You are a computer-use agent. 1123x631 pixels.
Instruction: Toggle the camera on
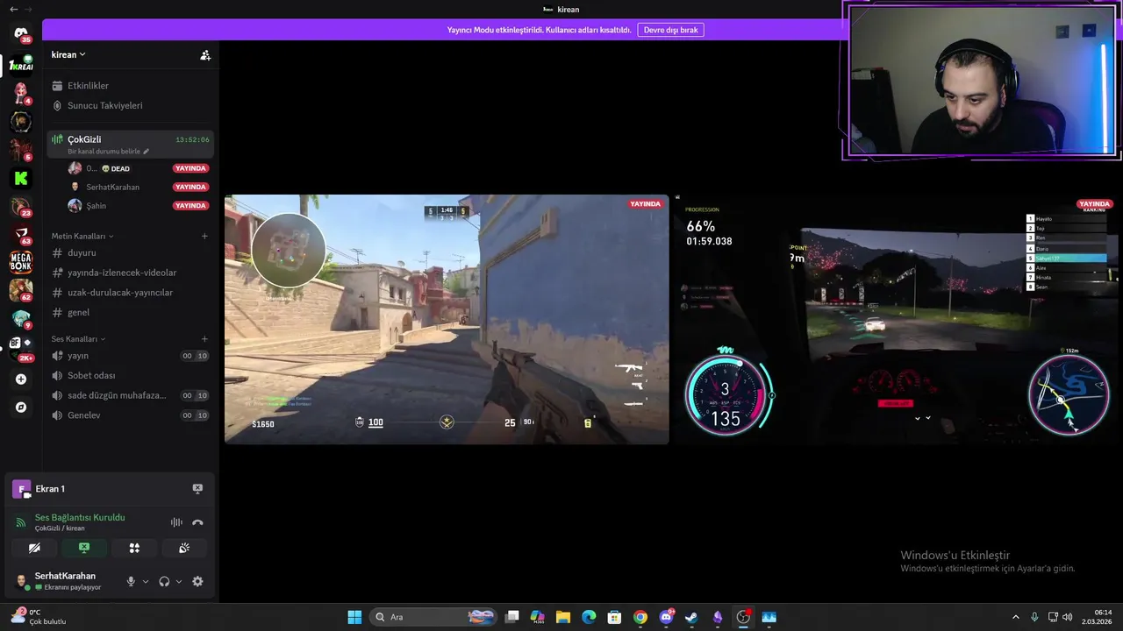pyautogui.click(x=34, y=548)
